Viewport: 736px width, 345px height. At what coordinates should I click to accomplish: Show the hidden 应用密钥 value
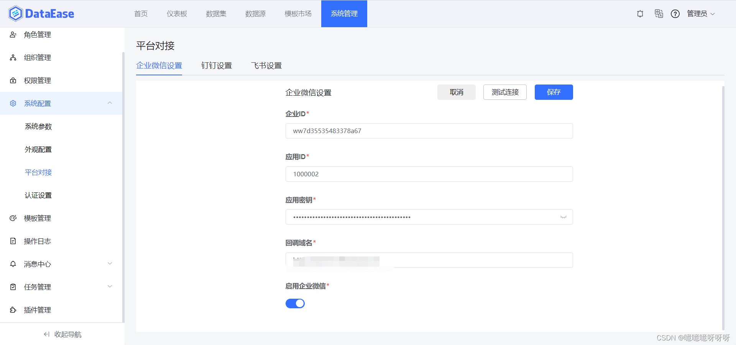[x=563, y=217]
